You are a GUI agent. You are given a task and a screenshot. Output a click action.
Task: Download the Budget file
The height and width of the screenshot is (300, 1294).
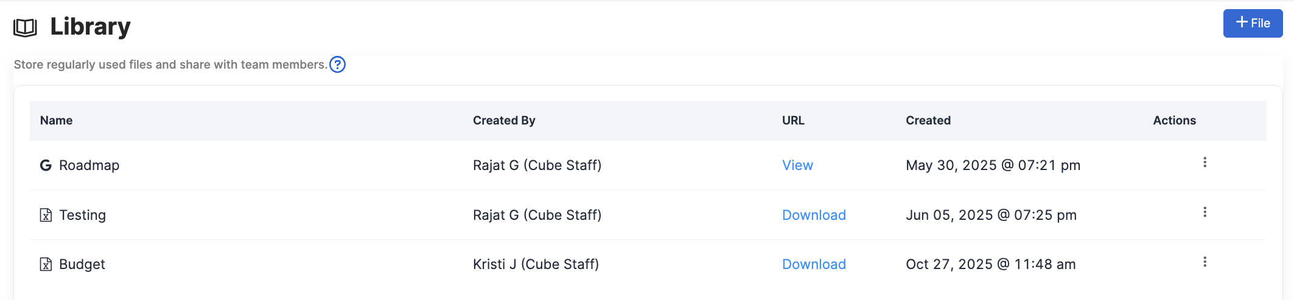pyautogui.click(x=814, y=264)
